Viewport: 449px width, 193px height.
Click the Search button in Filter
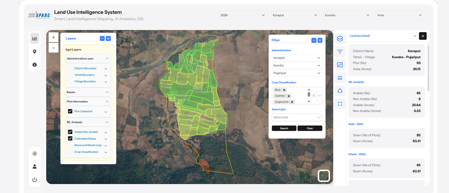point(284,128)
